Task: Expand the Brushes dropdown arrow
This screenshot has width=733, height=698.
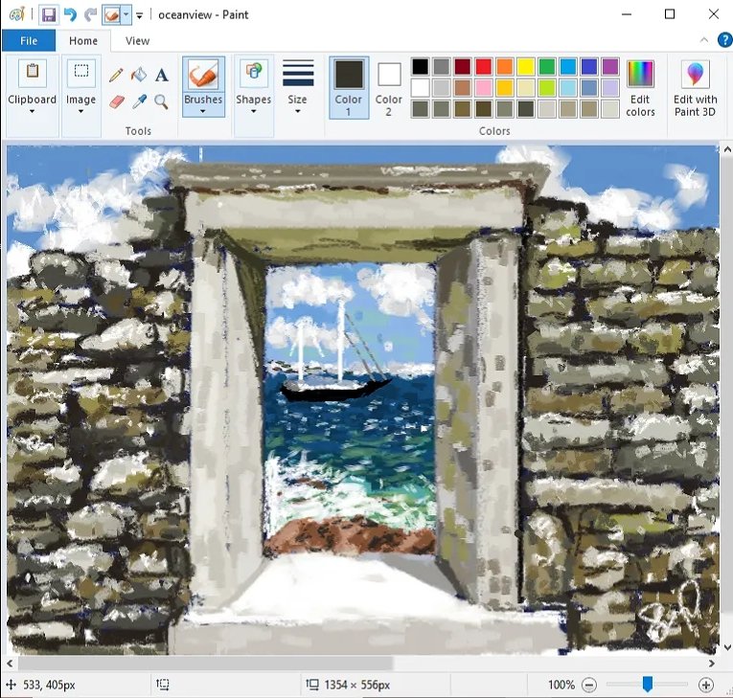Action: (x=203, y=111)
